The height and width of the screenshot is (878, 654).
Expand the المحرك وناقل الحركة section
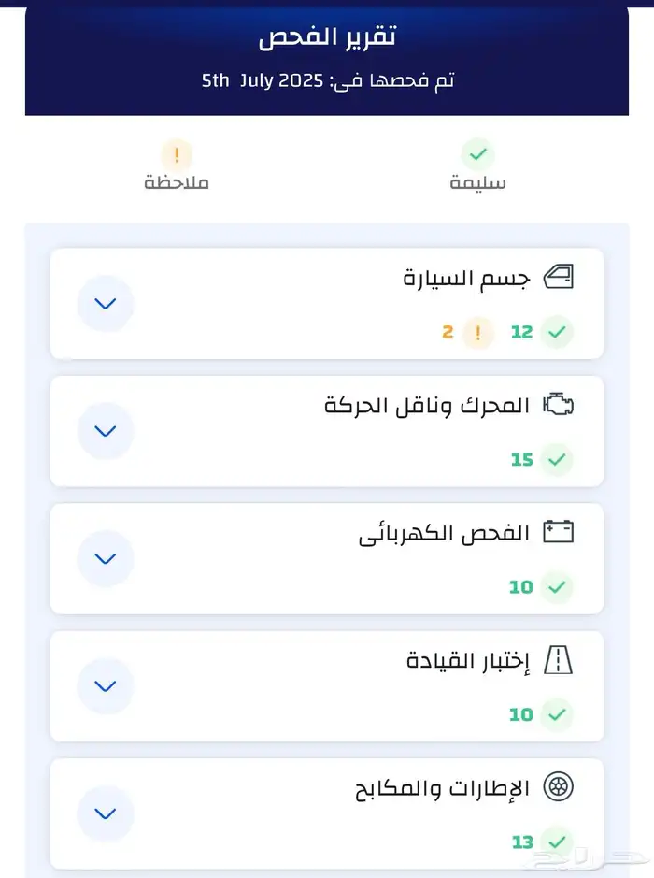click(x=106, y=431)
